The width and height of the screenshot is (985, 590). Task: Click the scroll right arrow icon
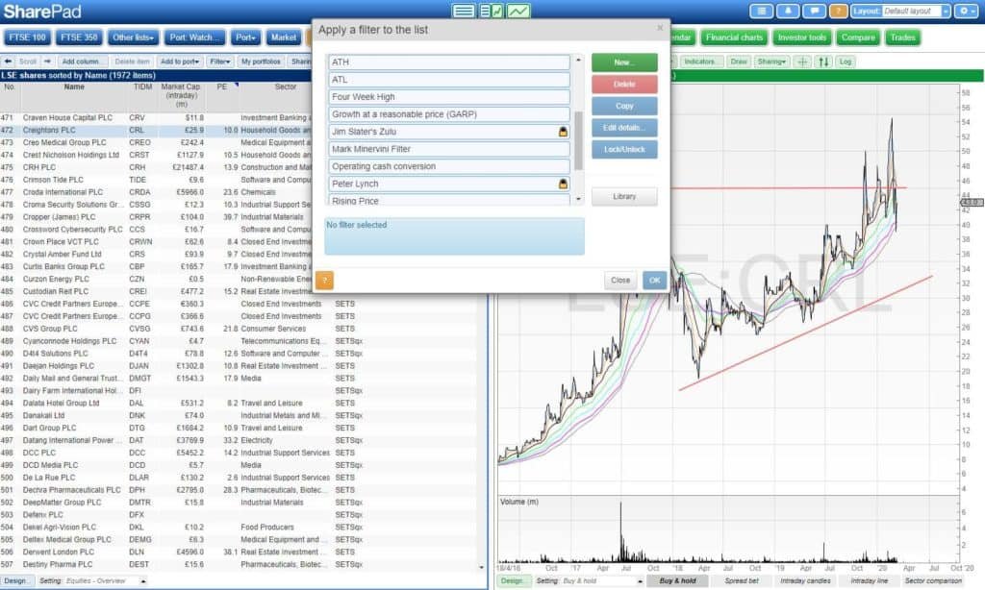tap(48, 61)
